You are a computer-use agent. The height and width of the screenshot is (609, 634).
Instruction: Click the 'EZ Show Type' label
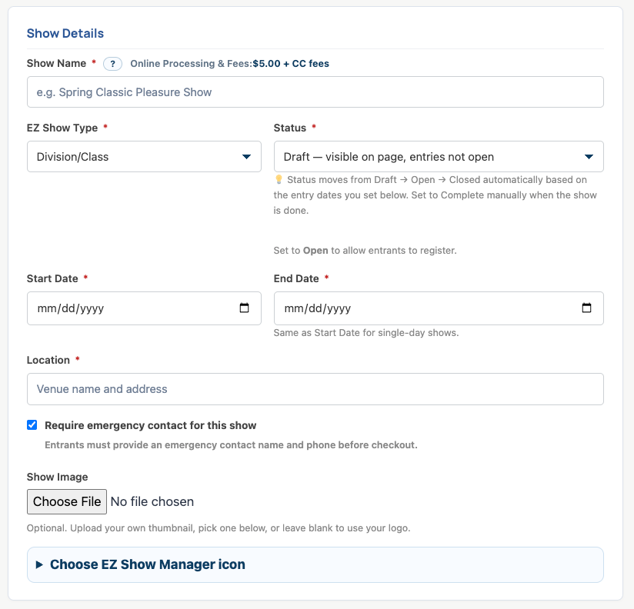point(62,128)
